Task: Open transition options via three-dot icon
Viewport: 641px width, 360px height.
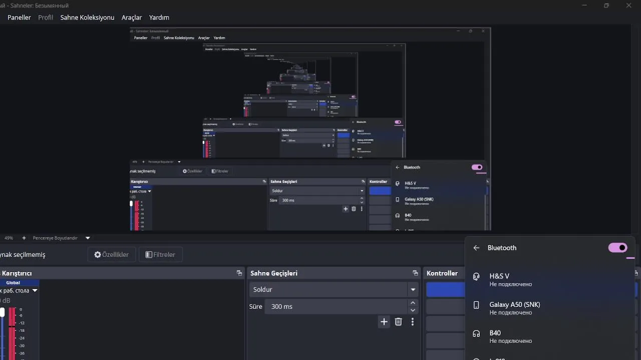Action: pos(412,322)
